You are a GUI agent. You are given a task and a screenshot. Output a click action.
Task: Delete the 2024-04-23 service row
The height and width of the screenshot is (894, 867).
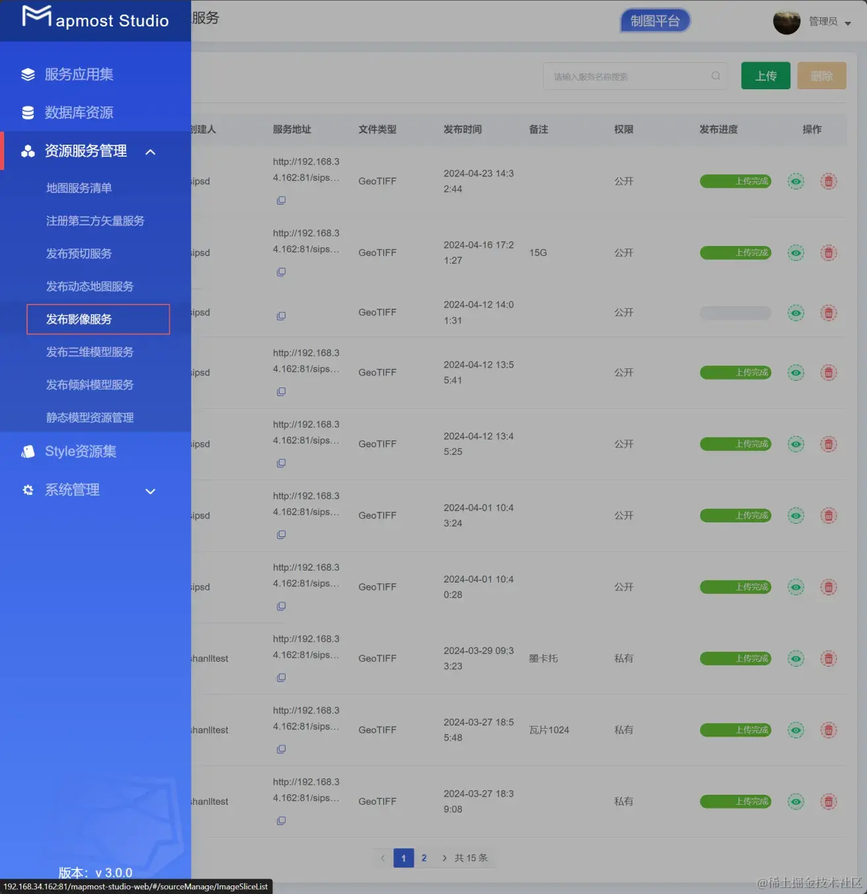(x=829, y=181)
